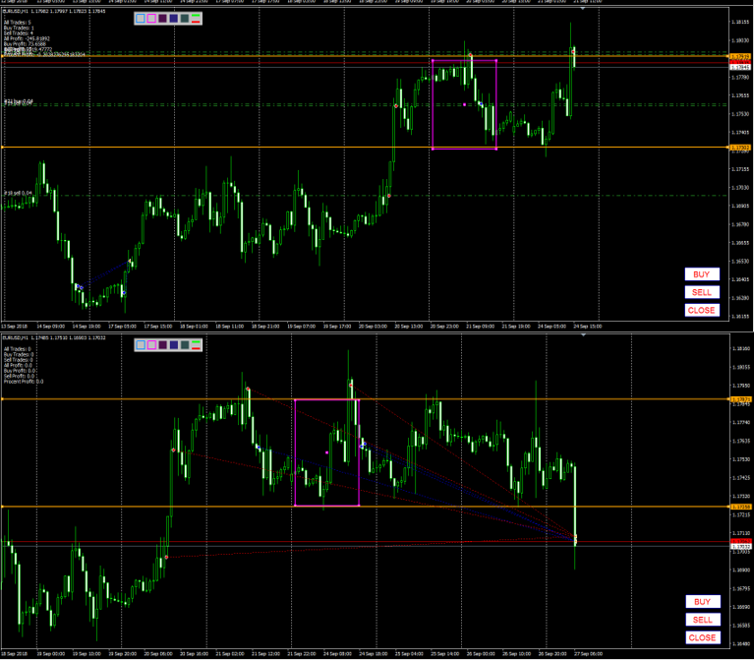Click the dark teal square in bottom chart palette
The width and height of the screenshot is (754, 660).
point(185,345)
